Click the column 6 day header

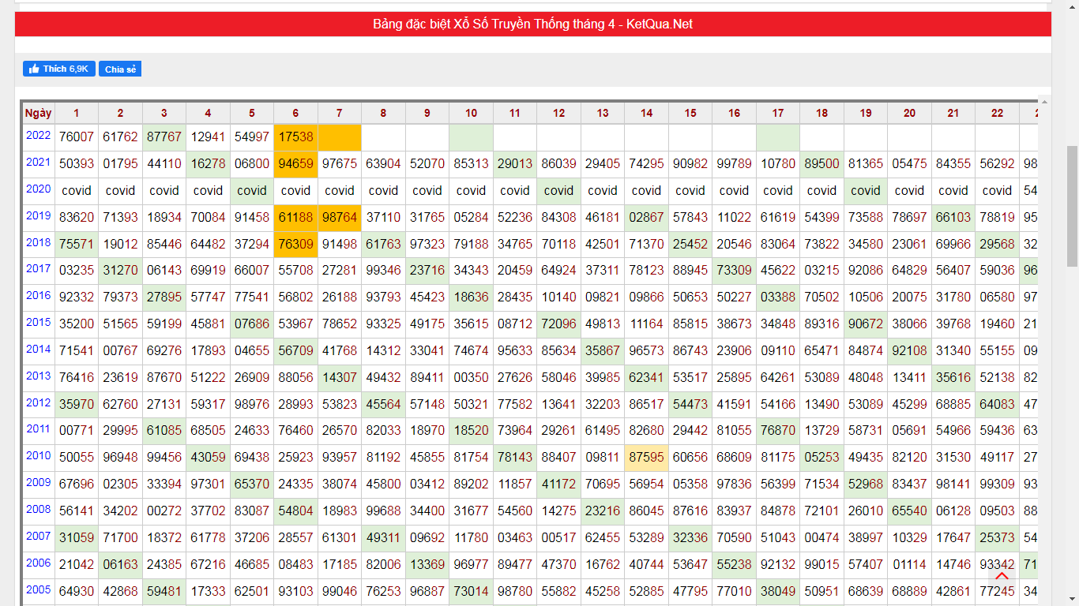(x=295, y=113)
